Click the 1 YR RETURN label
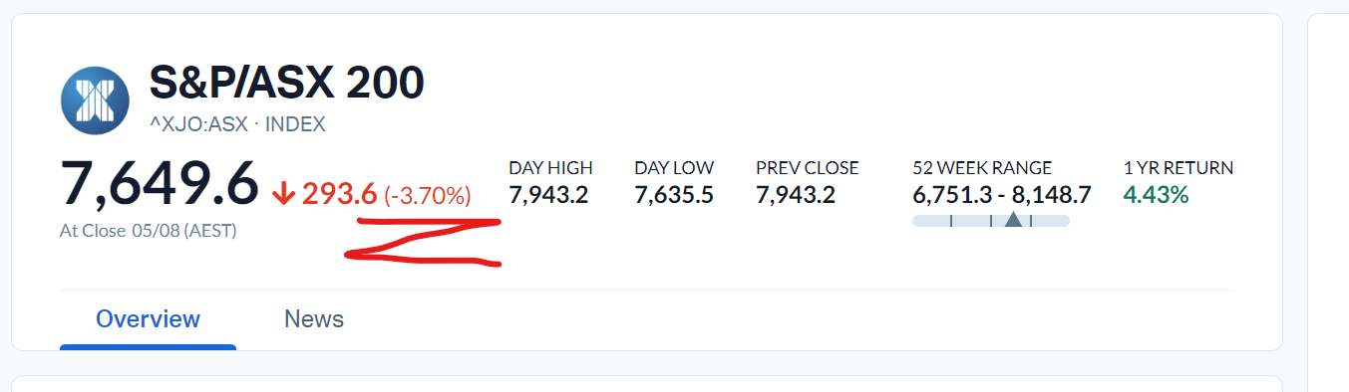 (1179, 168)
